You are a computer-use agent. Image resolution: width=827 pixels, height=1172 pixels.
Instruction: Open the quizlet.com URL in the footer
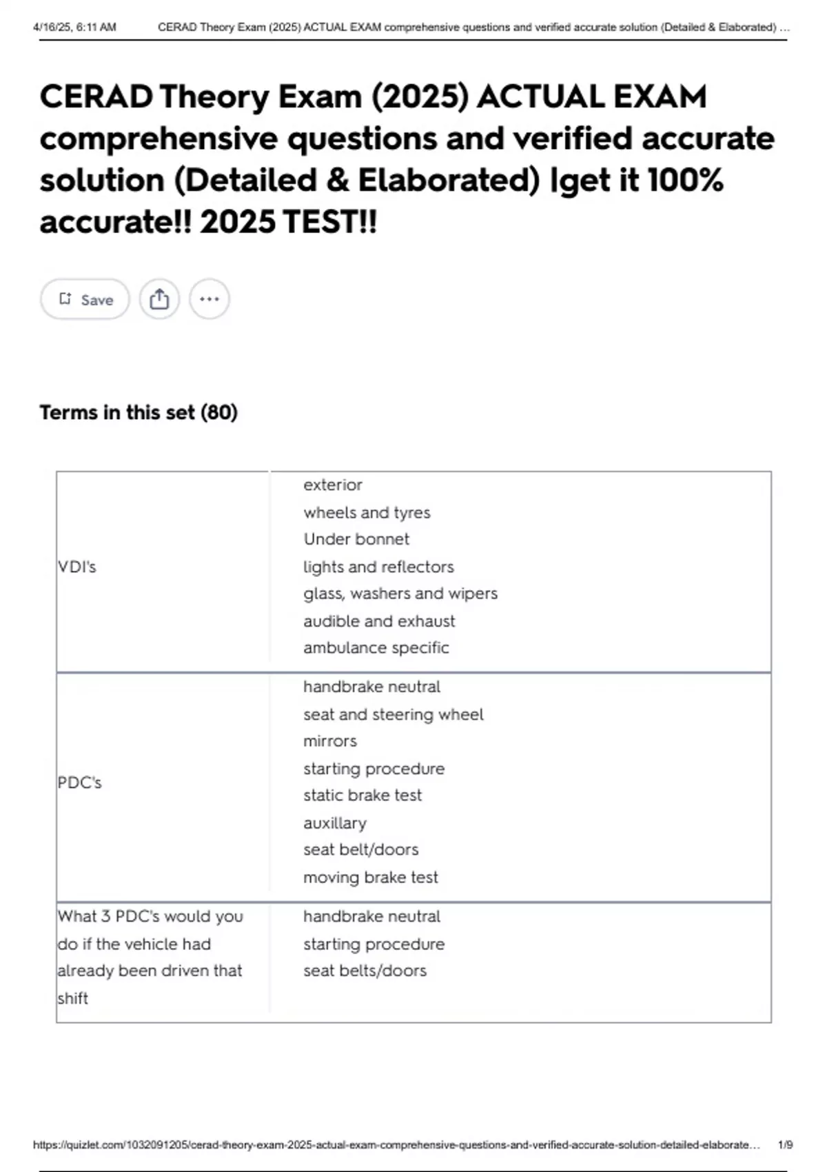[x=396, y=1144]
